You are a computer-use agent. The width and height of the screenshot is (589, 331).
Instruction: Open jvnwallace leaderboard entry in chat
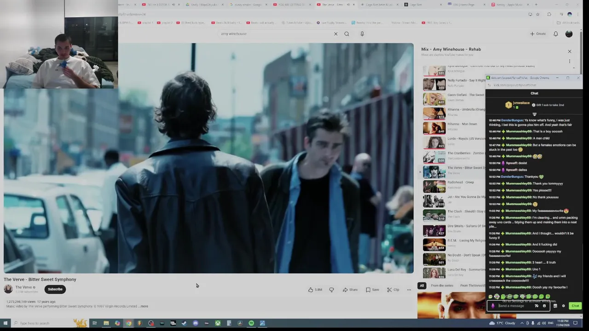click(518, 105)
